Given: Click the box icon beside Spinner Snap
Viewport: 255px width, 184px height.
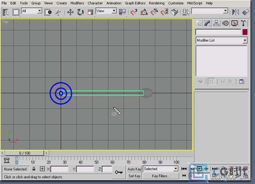Looking at the screenshot, I should coord(174,12).
